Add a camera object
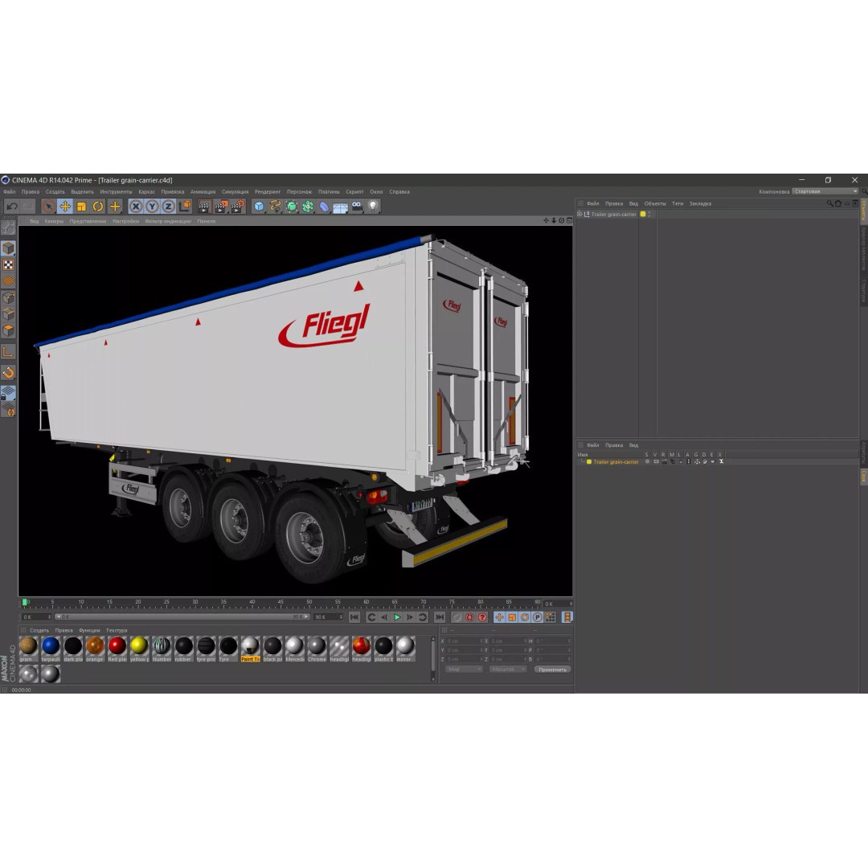This screenshot has width=868, height=868. coord(357,207)
